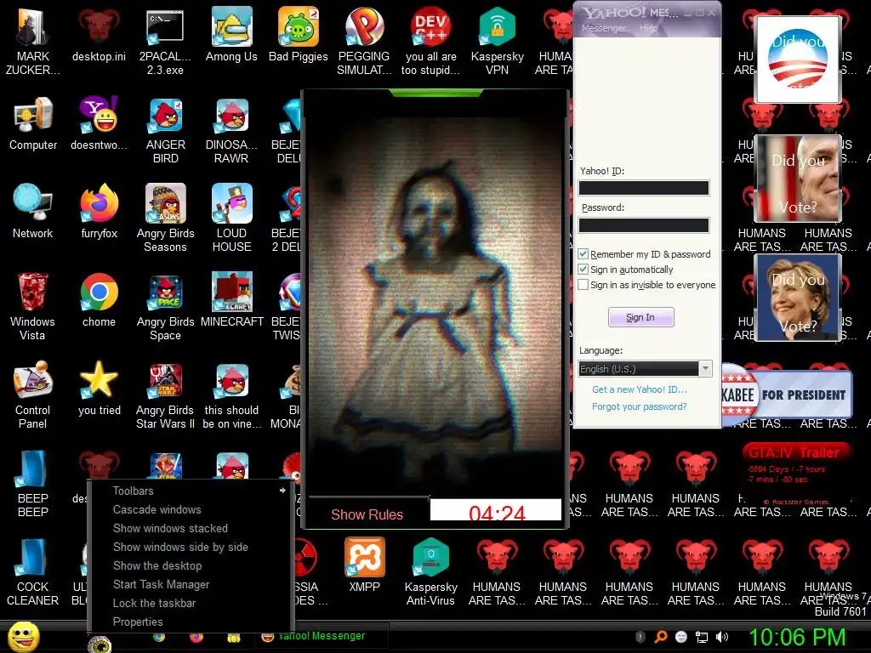Launch the XMPP desktop shortcut
The image size is (871, 653).
(x=364, y=565)
